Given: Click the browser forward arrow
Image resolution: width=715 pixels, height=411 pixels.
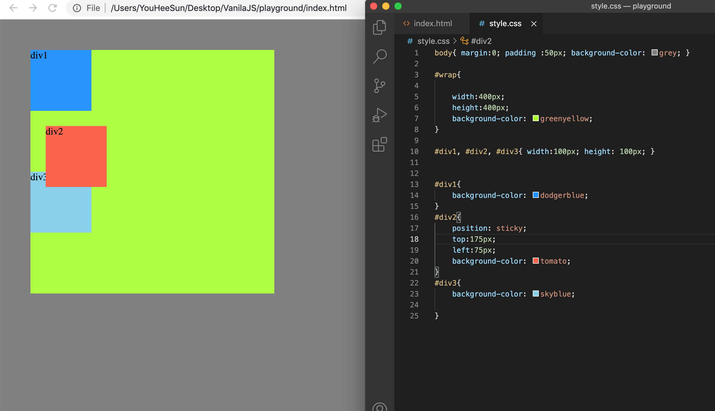Looking at the screenshot, I should [x=33, y=8].
